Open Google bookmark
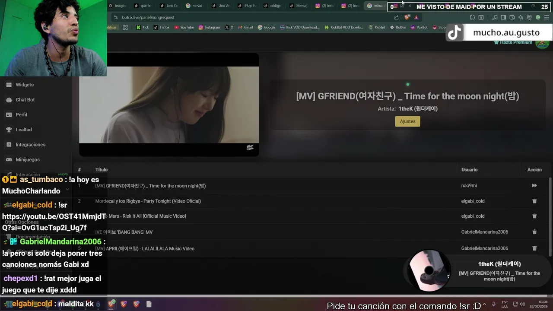The height and width of the screenshot is (311, 553). tap(267, 27)
